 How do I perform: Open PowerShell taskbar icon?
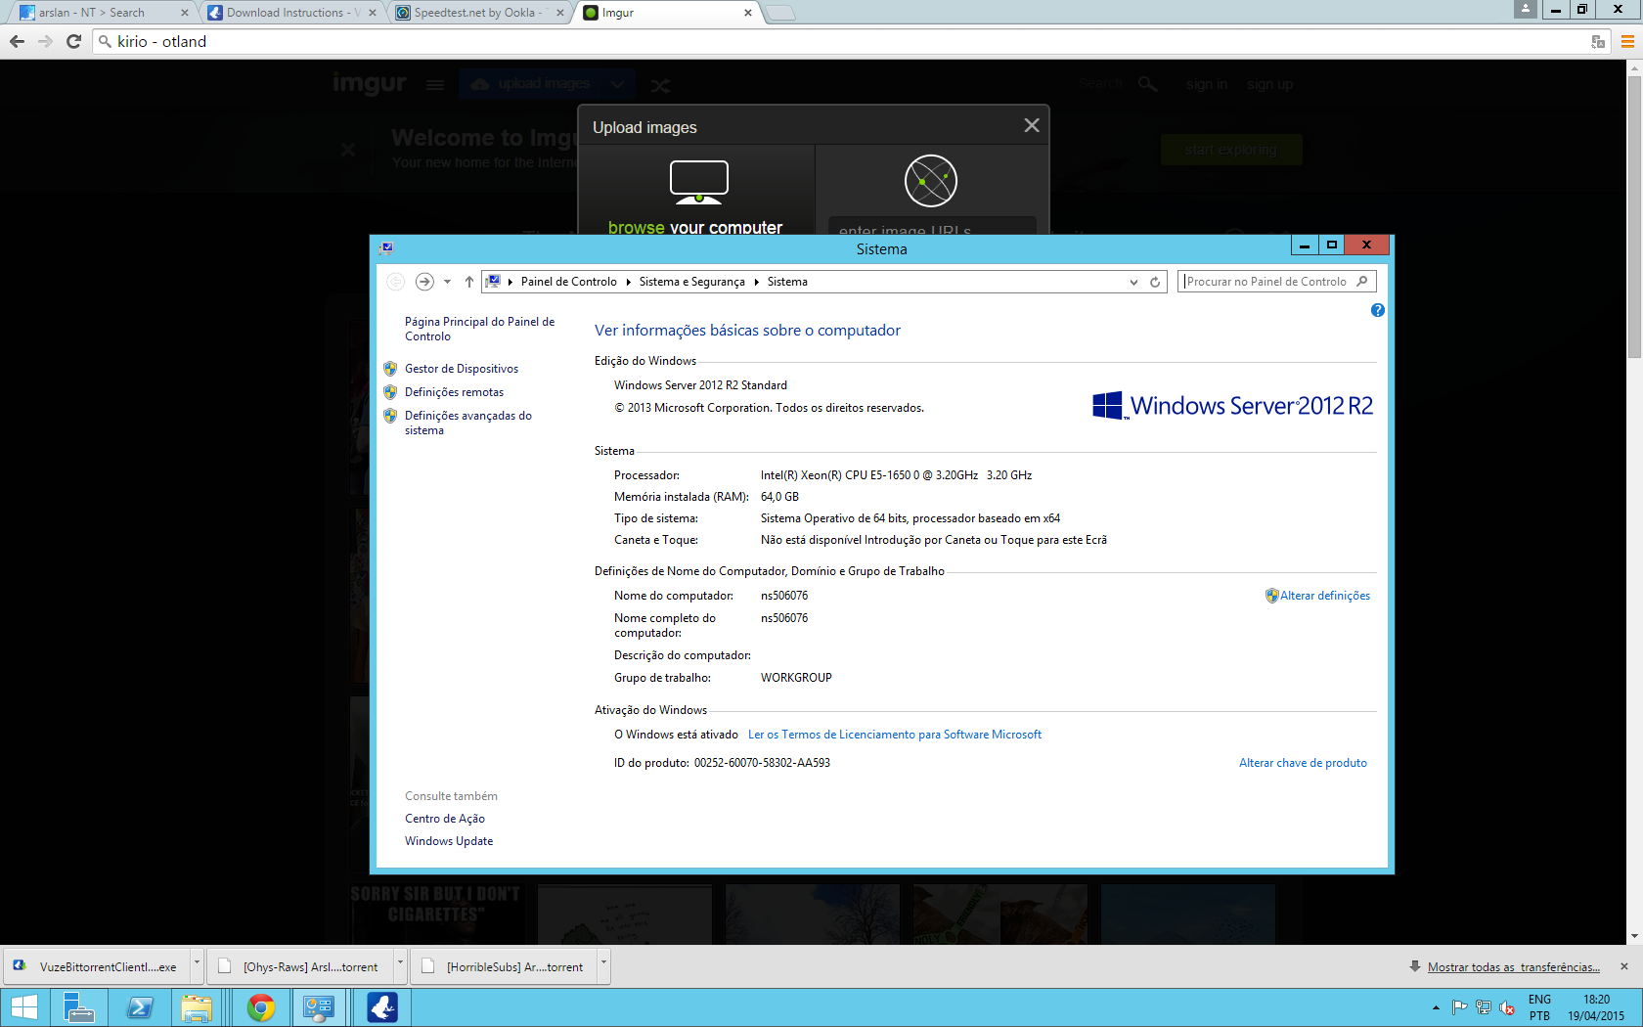tap(139, 1007)
